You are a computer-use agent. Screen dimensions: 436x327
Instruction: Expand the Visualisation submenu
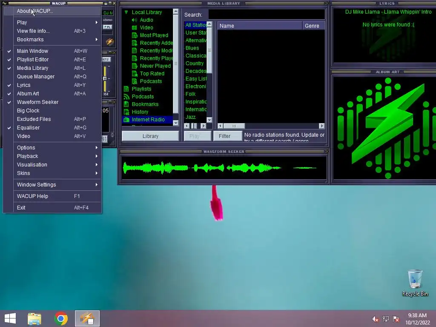52,165
